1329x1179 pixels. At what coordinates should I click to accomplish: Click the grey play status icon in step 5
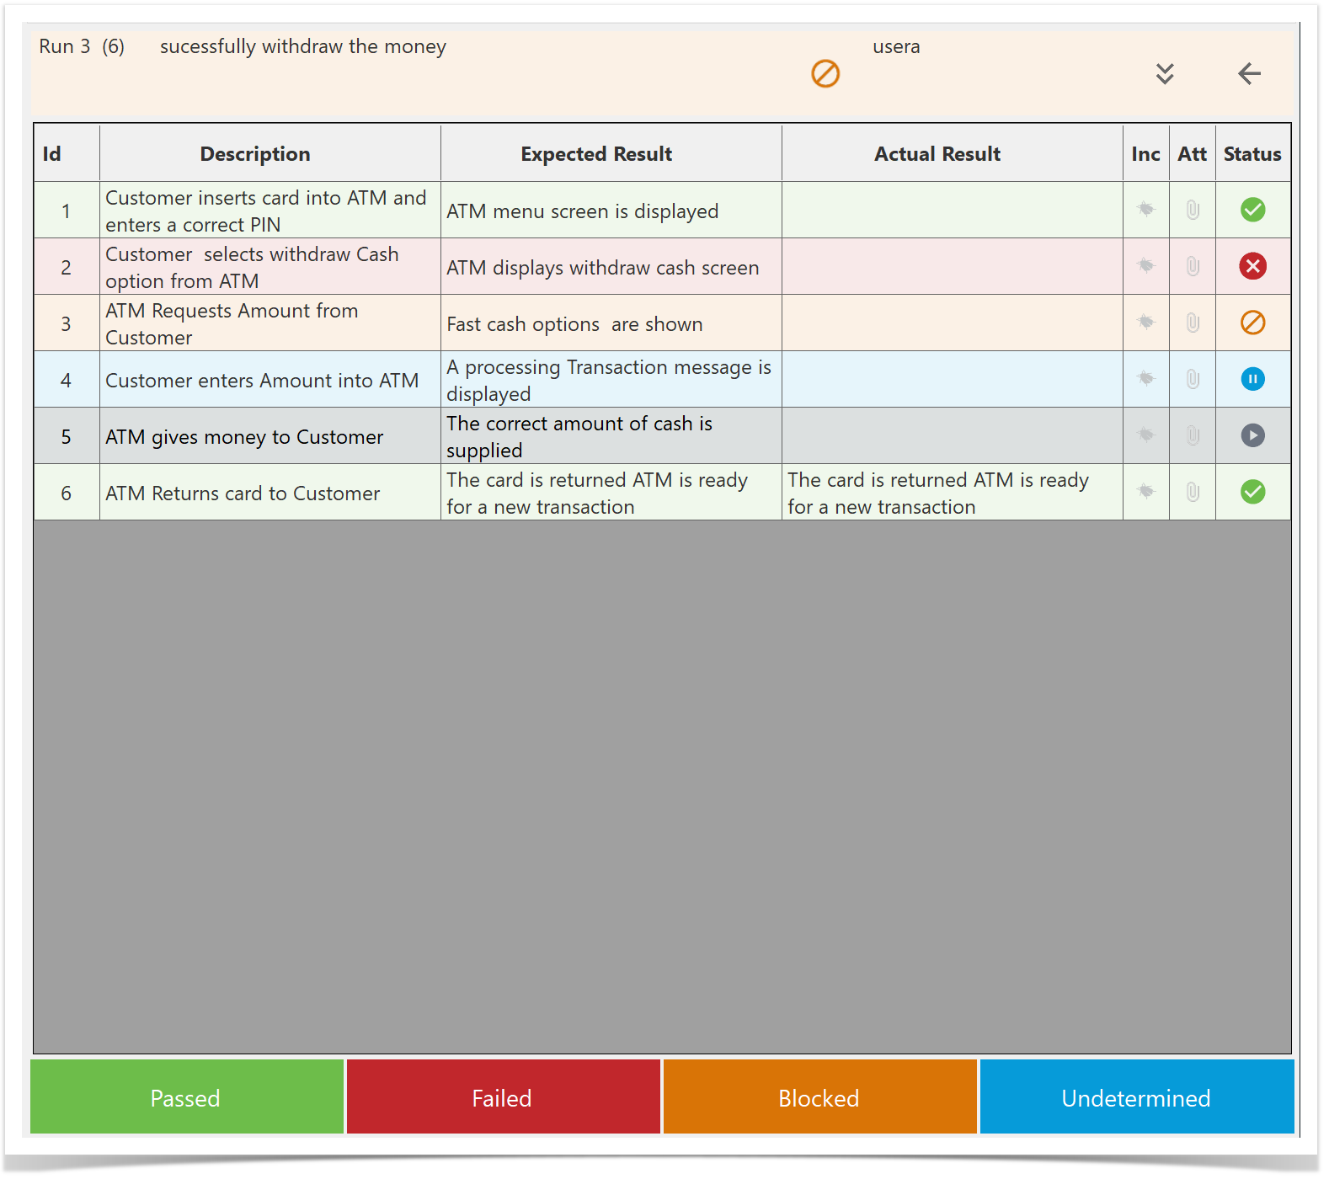click(x=1252, y=435)
